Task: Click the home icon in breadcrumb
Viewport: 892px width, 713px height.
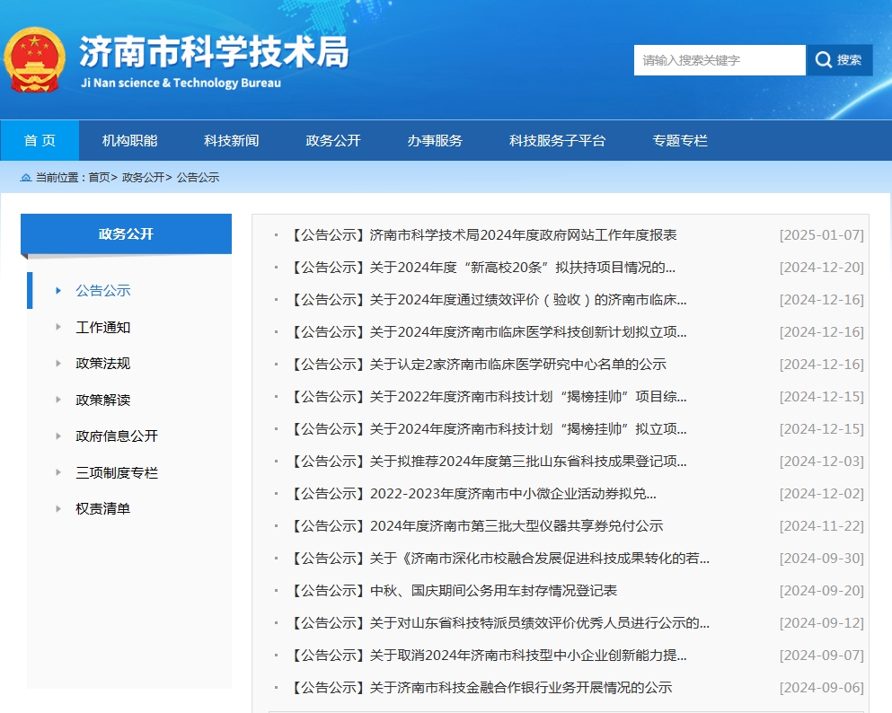Action: click(x=26, y=178)
